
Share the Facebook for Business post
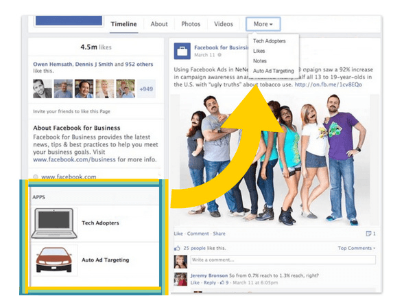tap(219, 234)
